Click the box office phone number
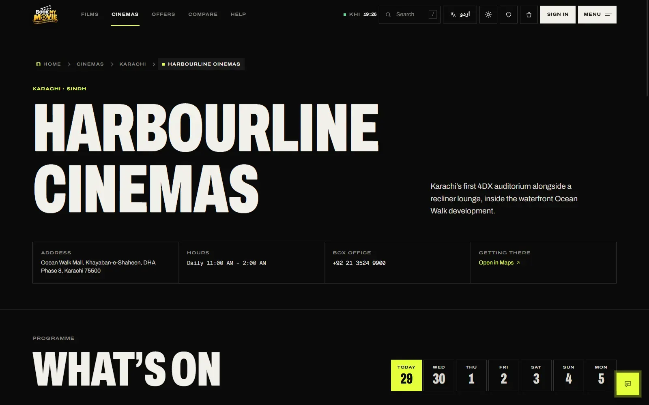Image resolution: width=649 pixels, height=405 pixels. click(x=359, y=263)
